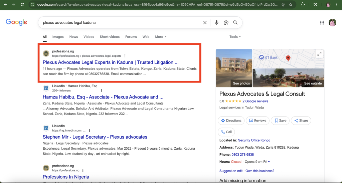Click See photos building thumbnail
Image resolution: width=342 pixels, height=183 pixels.
234,68
